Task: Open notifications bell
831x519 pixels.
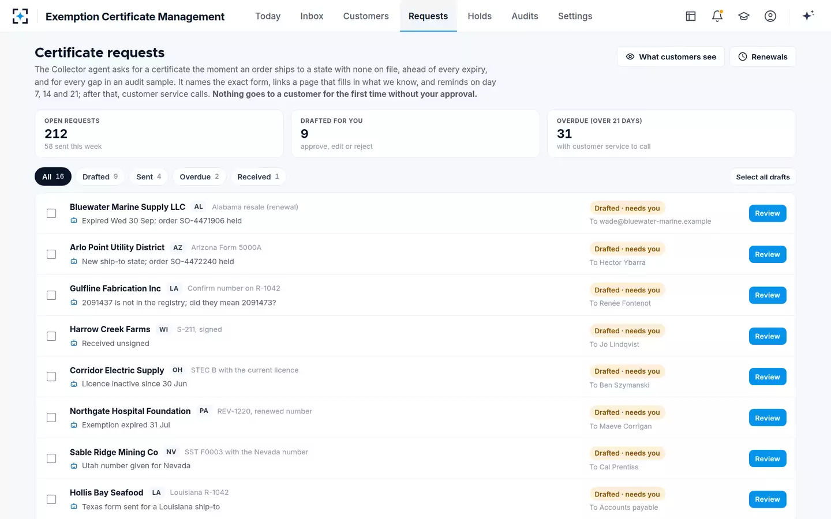Action: (x=717, y=16)
